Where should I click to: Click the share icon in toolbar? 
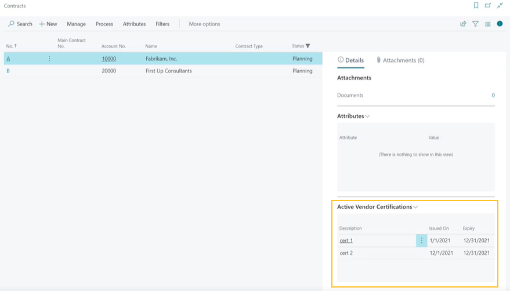[x=463, y=24]
